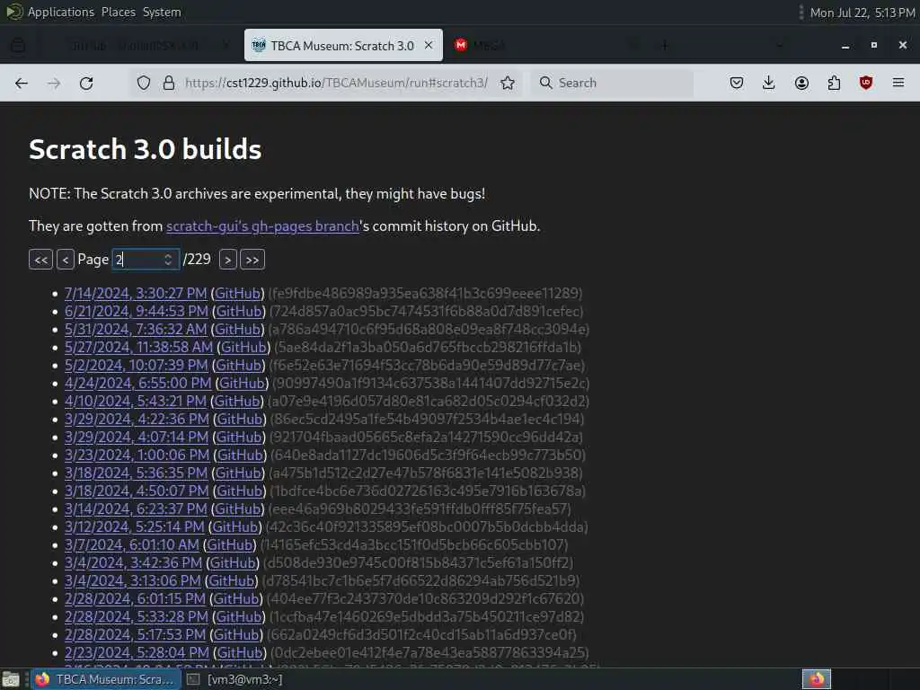Image resolution: width=920 pixels, height=690 pixels.
Task: Click the GNOME foot Applications icon
Action: pyautogui.click(x=13, y=12)
